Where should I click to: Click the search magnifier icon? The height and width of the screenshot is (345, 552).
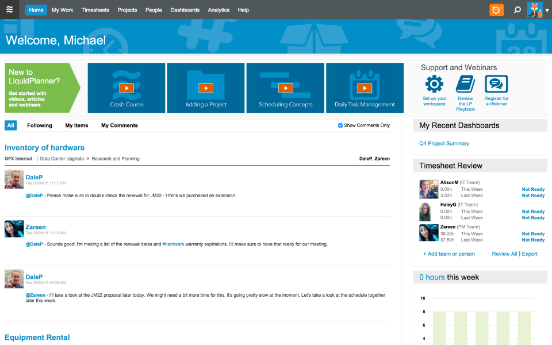517,10
